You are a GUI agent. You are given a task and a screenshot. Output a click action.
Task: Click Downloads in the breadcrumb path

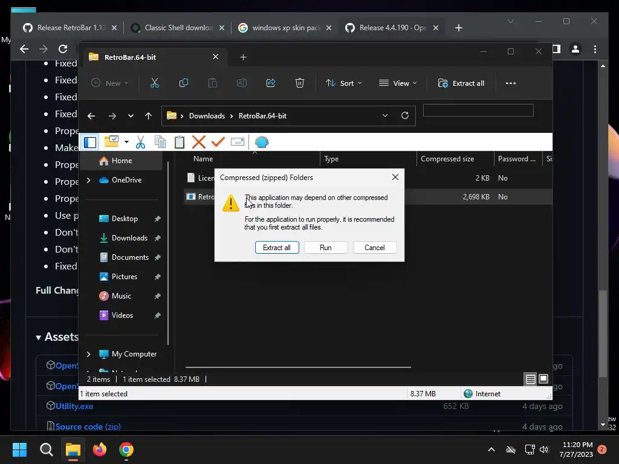(207, 116)
